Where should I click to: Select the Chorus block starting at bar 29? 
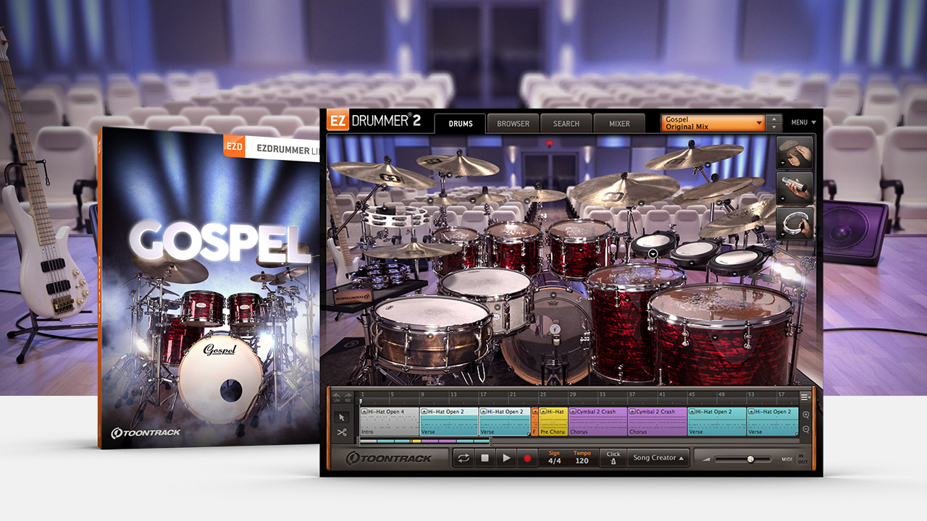pyautogui.click(x=597, y=422)
